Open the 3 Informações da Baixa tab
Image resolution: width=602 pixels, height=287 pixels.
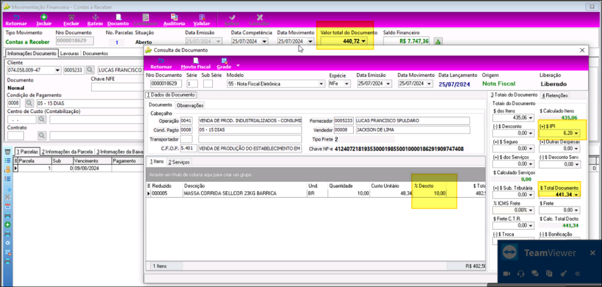click(119, 152)
